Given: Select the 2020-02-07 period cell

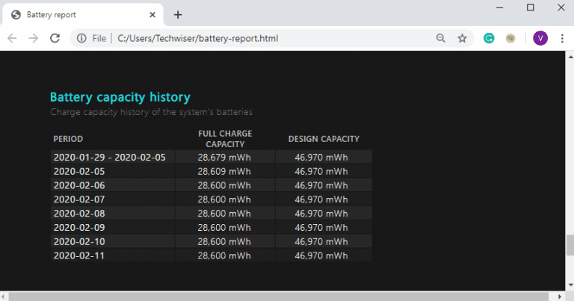Looking at the screenshot, I should [x=112, y=199].
